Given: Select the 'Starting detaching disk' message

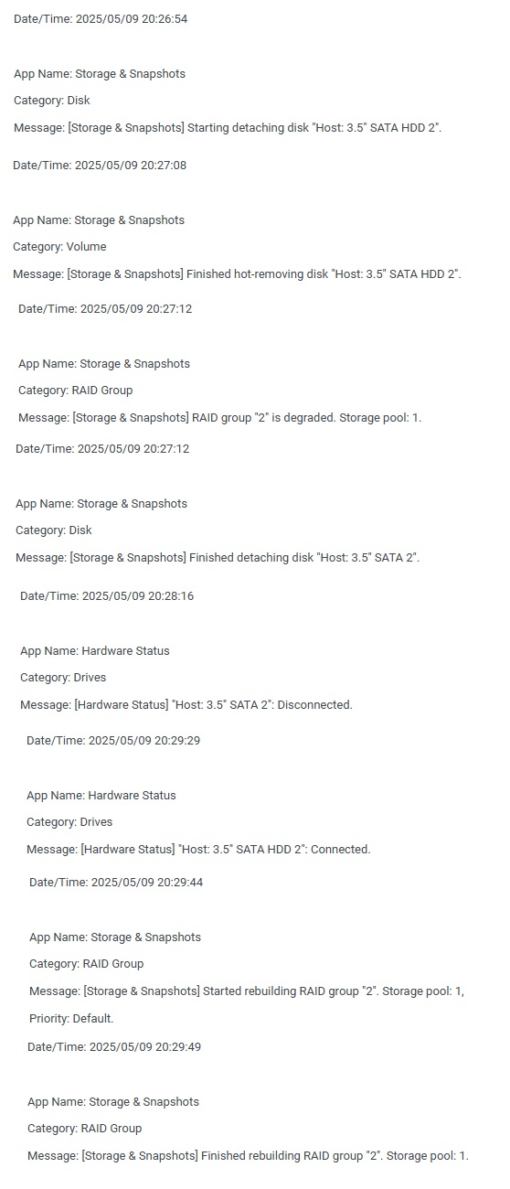Looking at the screenshot, I should 228,128.
